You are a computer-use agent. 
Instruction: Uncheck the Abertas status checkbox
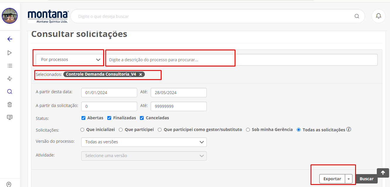[84, 118]
